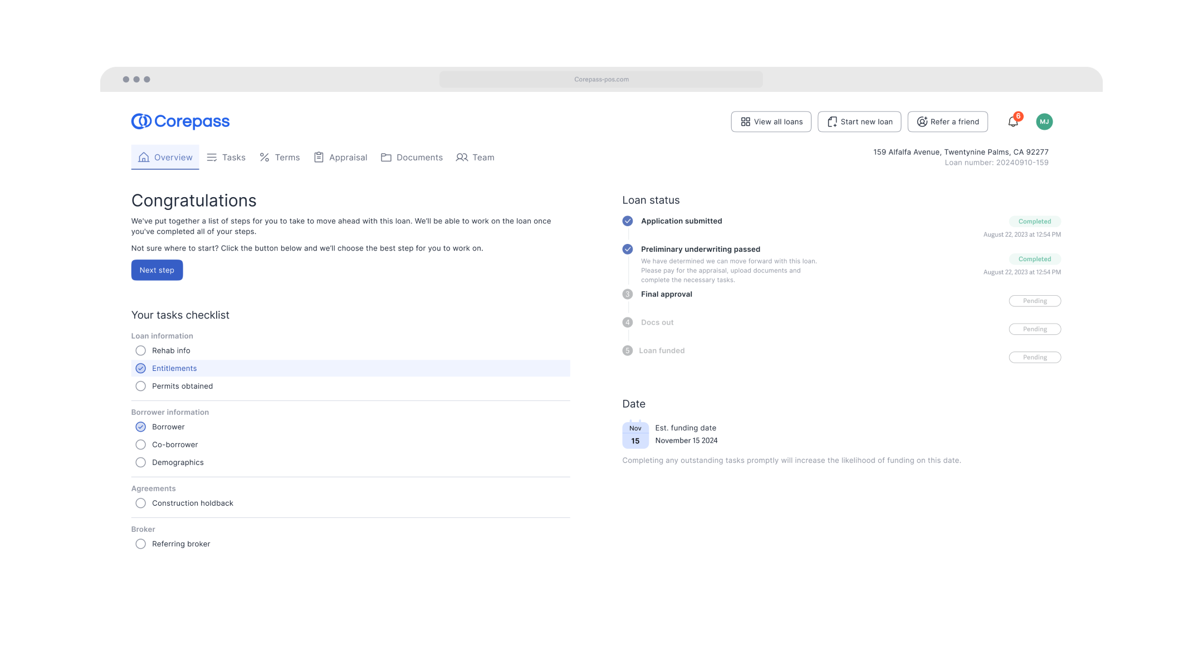Click the step 5 Loan funded circle
The image size is (1203, 670).
click(628, 350)
